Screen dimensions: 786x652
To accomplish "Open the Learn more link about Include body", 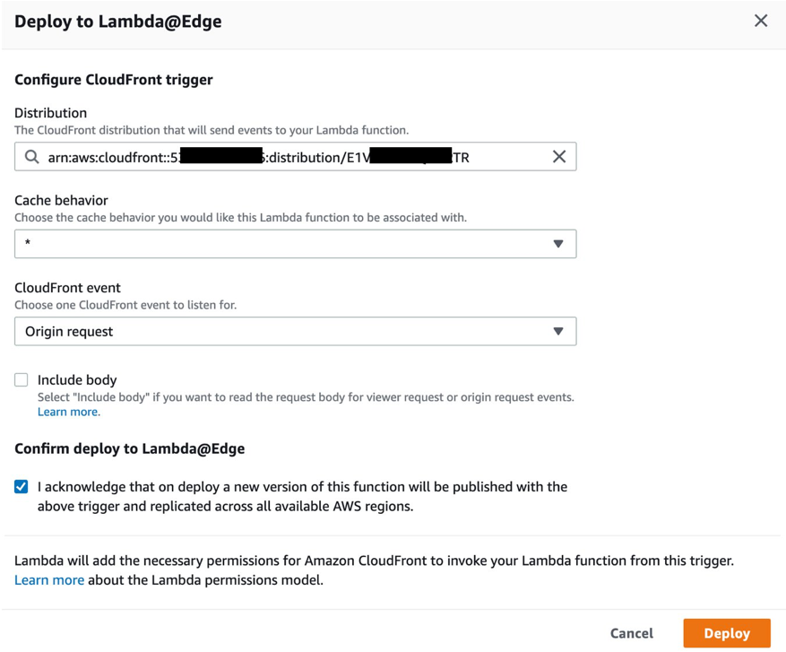I will point(68,412).
